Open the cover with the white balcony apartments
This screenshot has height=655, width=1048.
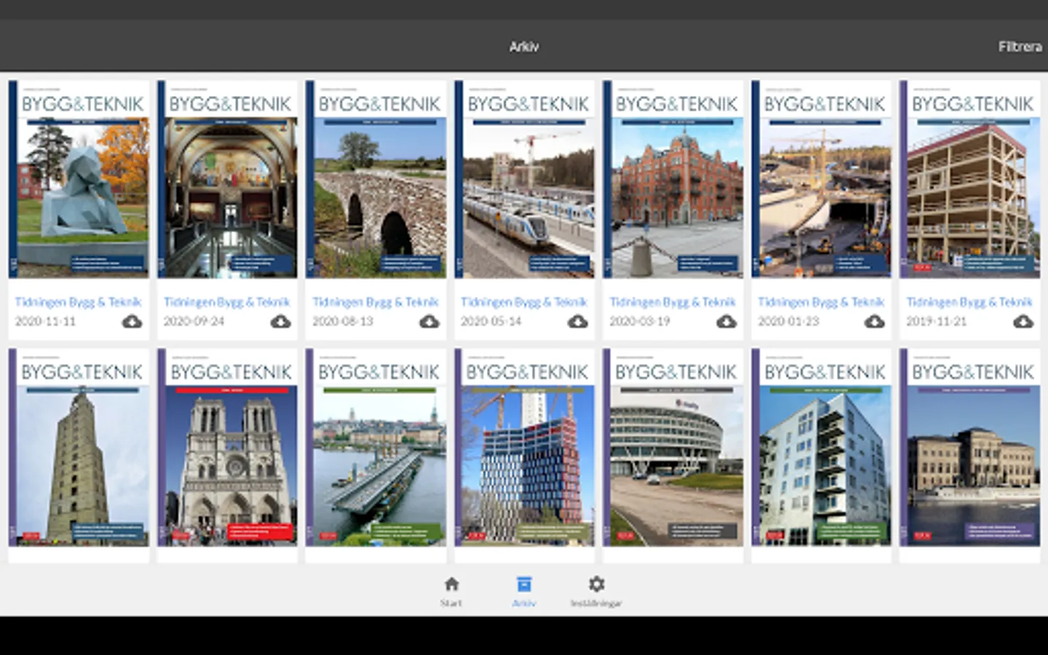pyautogui.click(x=822, y=447)
